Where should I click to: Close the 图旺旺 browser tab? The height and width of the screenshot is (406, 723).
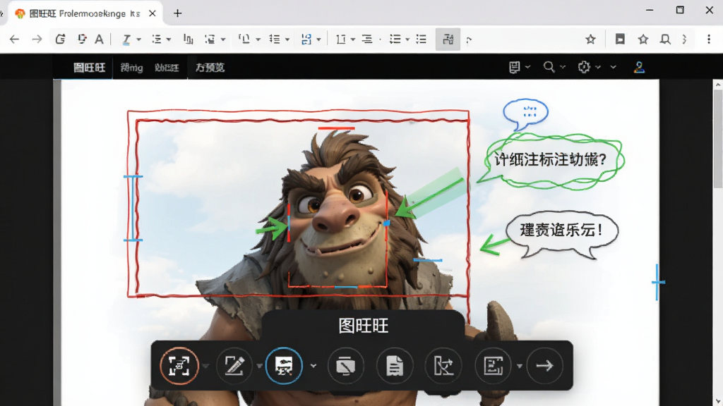[153, 14]
